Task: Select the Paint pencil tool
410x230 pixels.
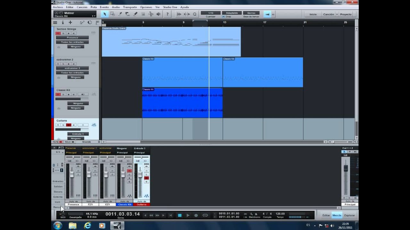Action: click(x=135, y=14)
